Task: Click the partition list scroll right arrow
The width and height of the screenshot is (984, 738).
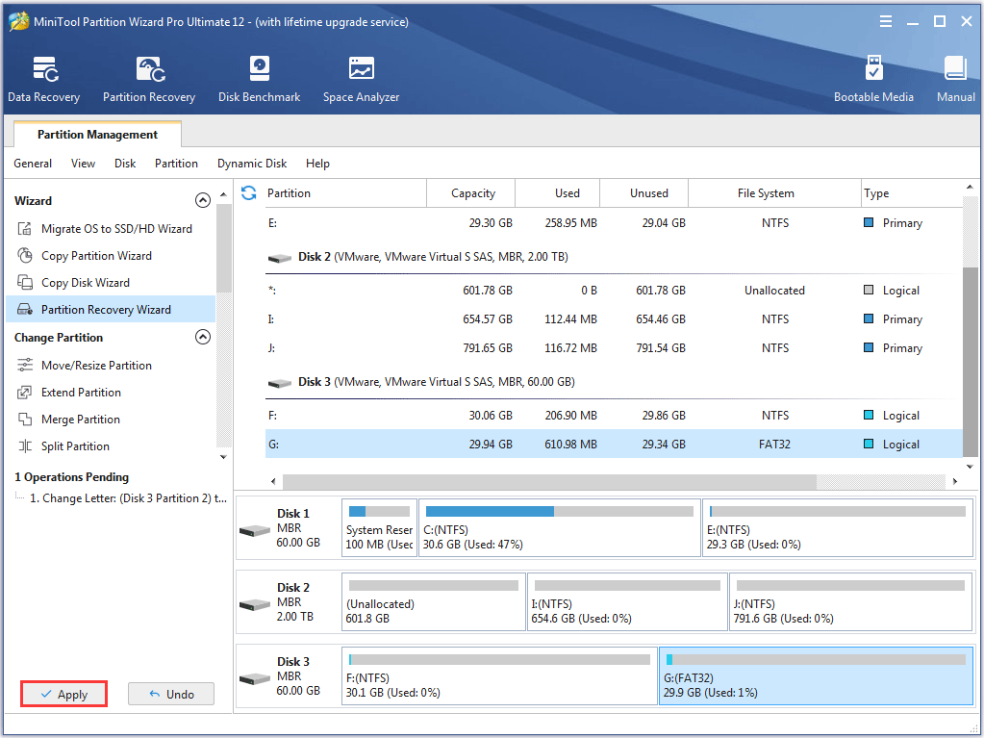Action: pyautogui.click(x=954, y=481)
